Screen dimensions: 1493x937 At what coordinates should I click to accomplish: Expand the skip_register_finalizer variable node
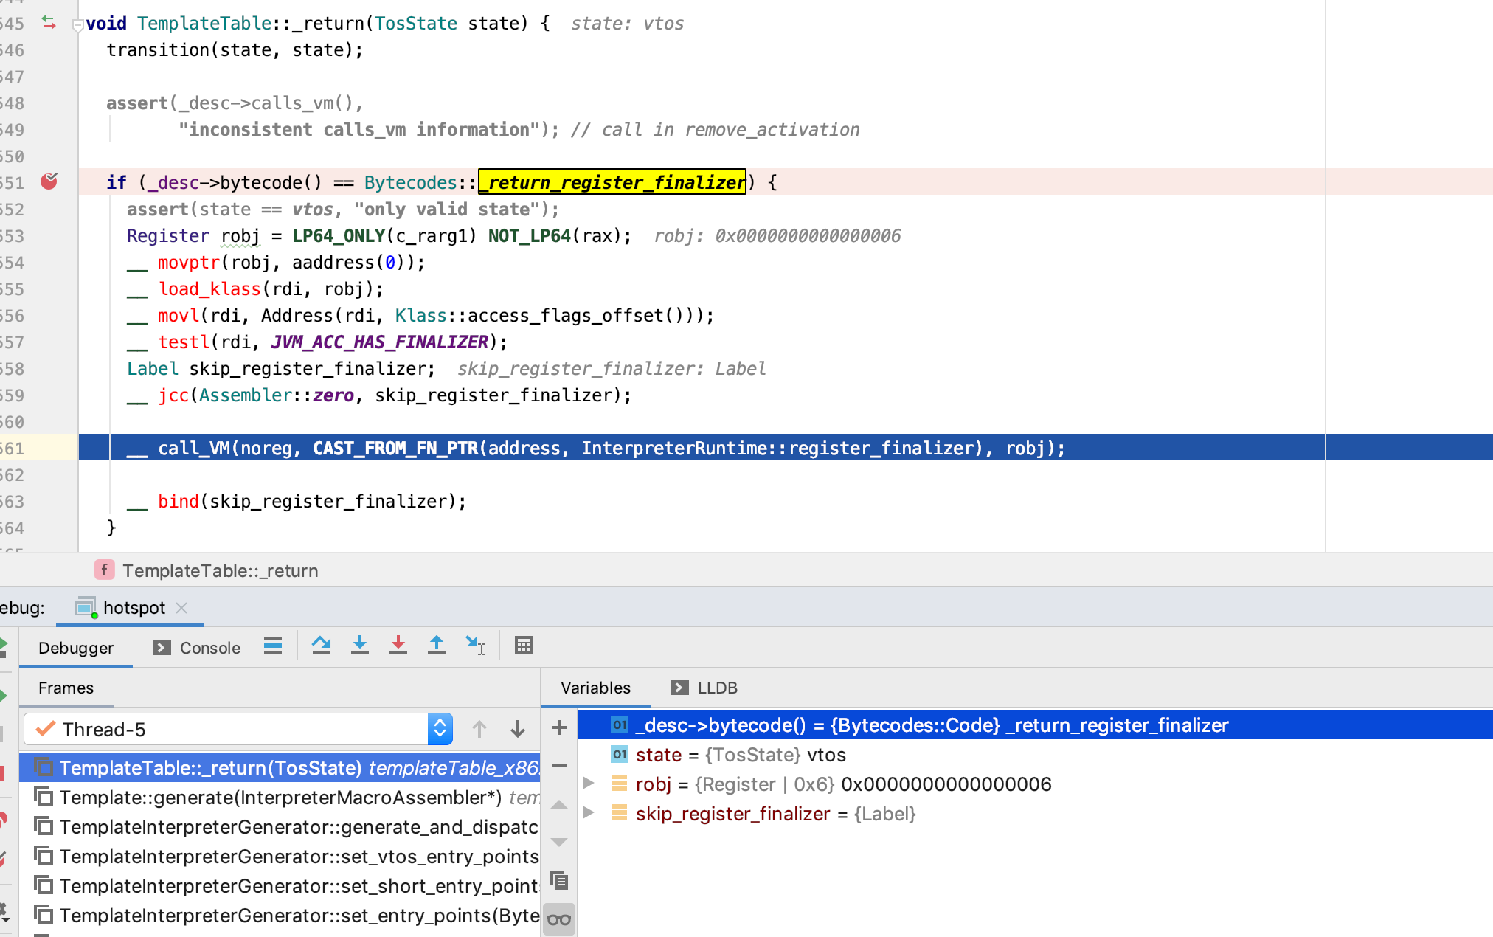tap(589, 813)
